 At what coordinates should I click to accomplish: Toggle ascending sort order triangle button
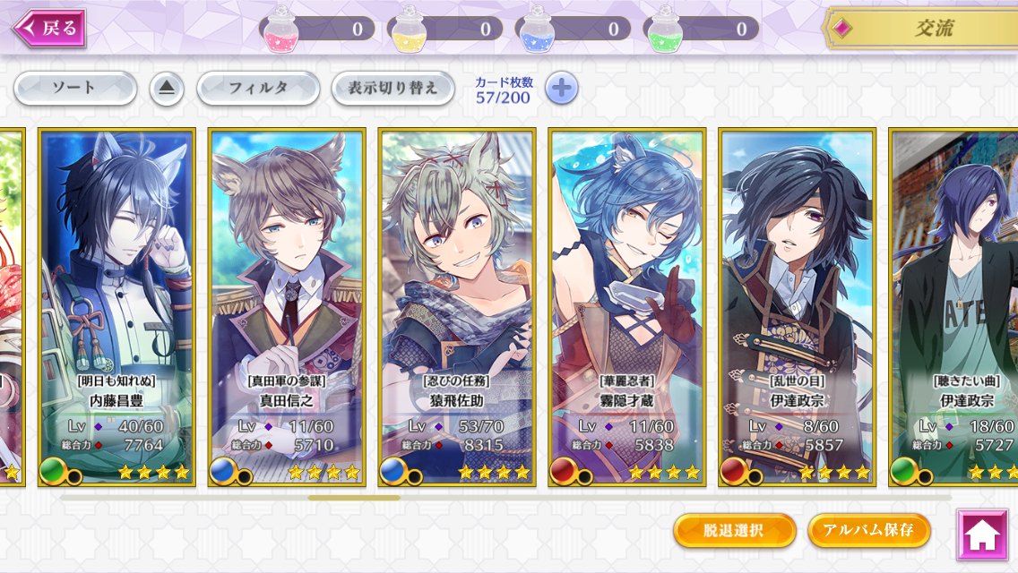coord(167,89)
